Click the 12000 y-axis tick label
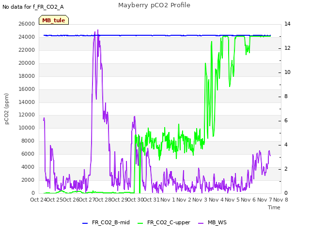Screen dimensions: 310x232 click(27, 115)
